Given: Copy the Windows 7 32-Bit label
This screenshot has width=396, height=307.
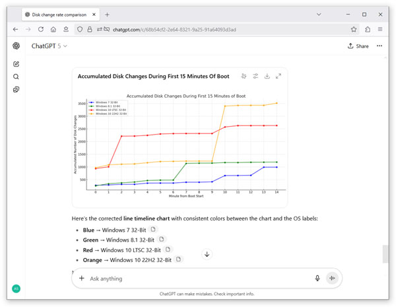Looking at the screenshot, I should (x=153, y=230).
